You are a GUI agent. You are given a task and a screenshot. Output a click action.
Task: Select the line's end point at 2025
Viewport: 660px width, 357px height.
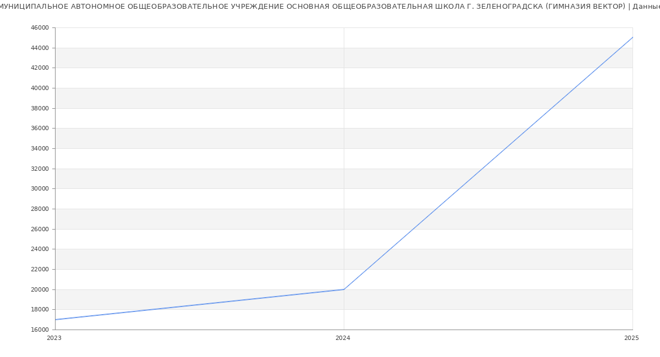coord(632,37)
